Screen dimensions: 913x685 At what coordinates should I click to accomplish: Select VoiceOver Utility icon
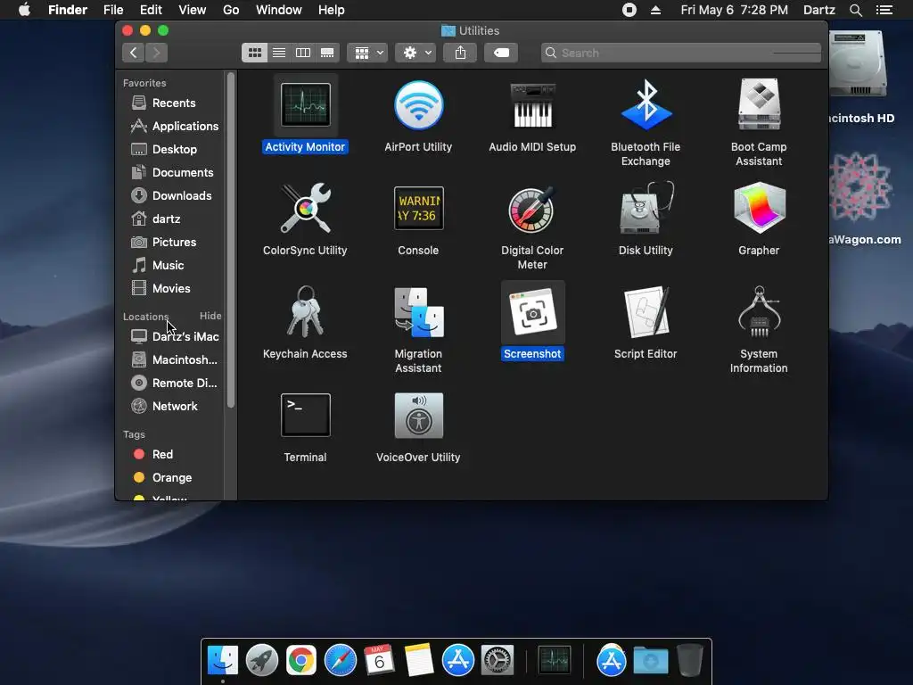coord(419,416)
